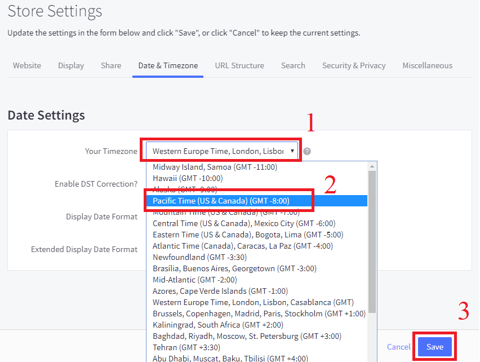Choose Azores, Cape Verde Islands option
This screenshot has width=480, height=362.
coord(257,291)
